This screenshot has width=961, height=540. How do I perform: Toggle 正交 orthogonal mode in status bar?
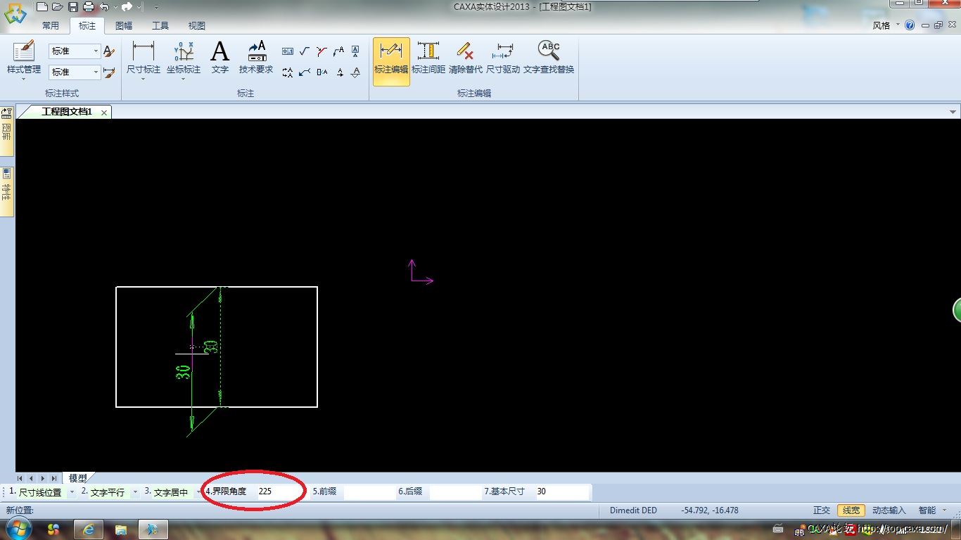tap(821, 510)
